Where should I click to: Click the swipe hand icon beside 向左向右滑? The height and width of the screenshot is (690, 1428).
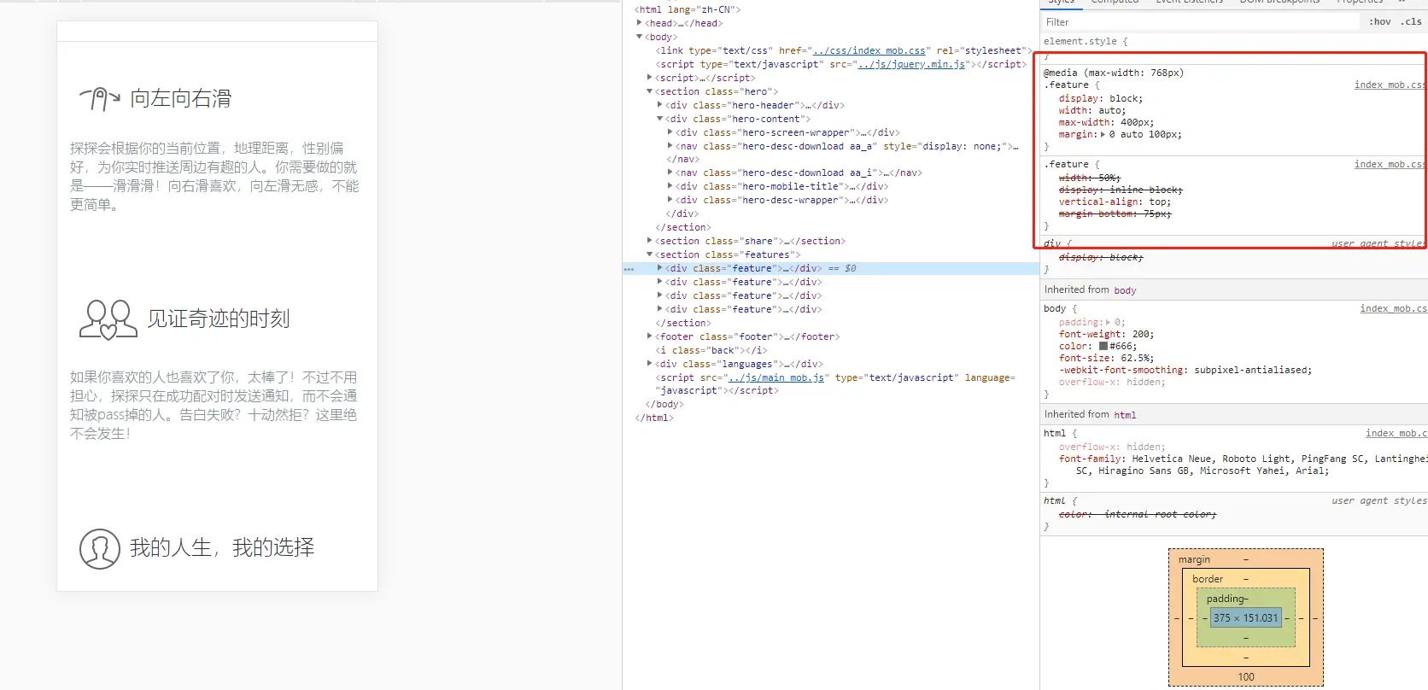click(x=100, y=99)
